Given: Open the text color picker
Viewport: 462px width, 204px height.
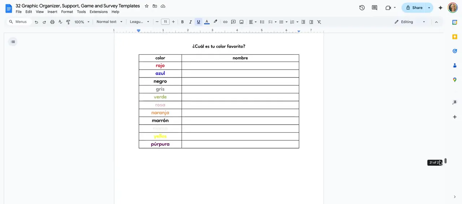Looking at the screenshot, I should coord(207,22).
